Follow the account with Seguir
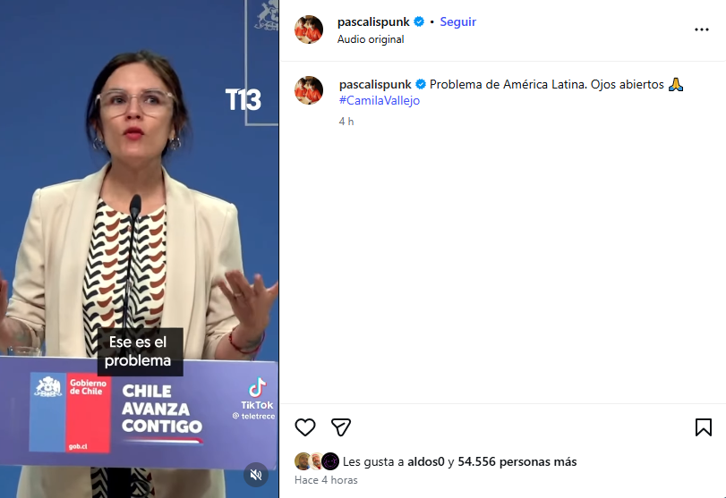The height and width of the screenshot is (498, 726). coord(457,21)
